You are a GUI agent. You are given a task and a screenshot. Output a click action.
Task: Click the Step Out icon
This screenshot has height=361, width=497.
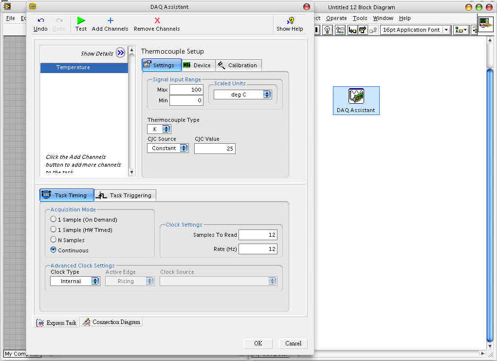(373, 30)
